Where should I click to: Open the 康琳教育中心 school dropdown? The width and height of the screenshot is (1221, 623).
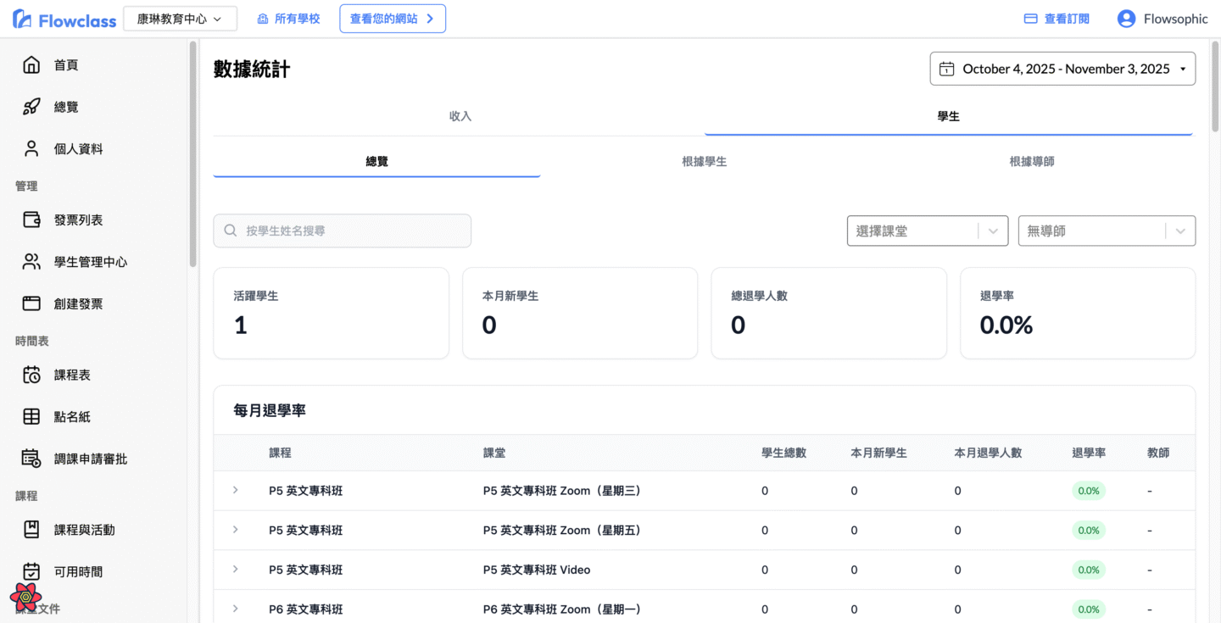pos(180,19)
